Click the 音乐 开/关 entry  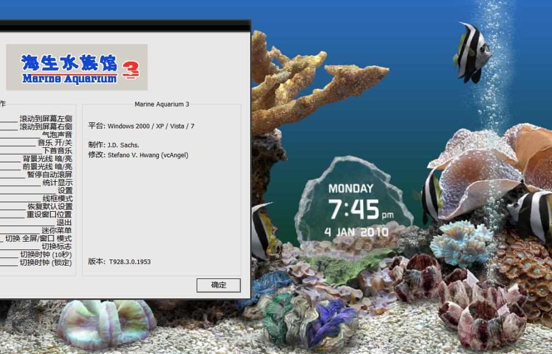pos(55,143)
